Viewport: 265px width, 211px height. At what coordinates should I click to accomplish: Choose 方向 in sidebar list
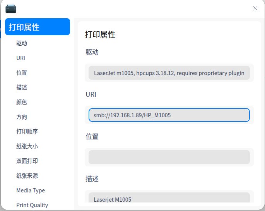(x=22, y=117)
